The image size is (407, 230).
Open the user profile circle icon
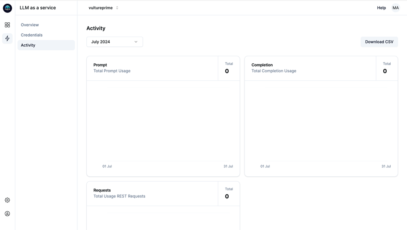point(7,214)
